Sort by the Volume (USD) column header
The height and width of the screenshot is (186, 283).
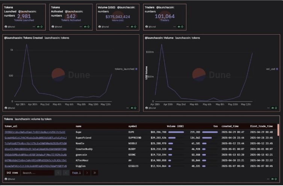(175, 126)
